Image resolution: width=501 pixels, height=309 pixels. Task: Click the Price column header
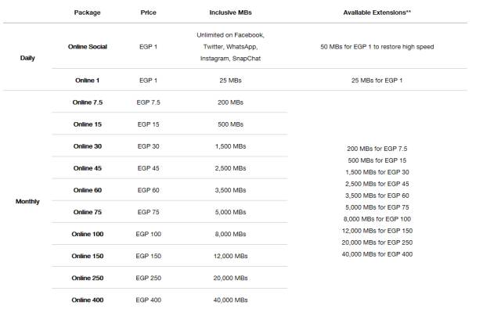148,13
